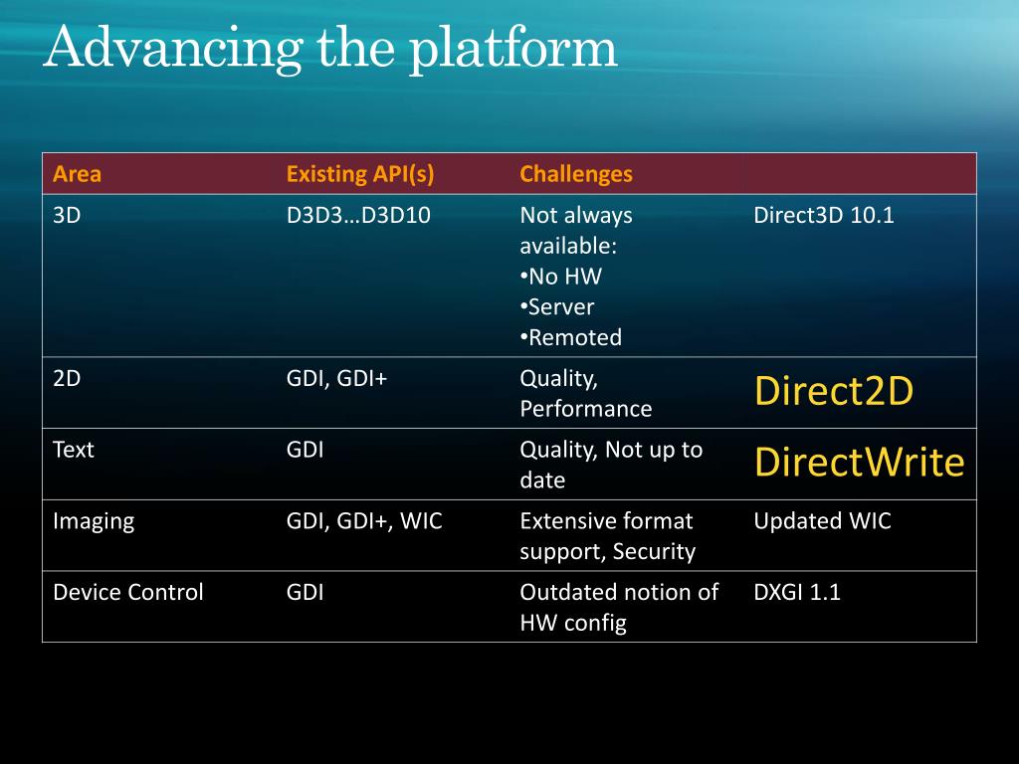
Task: Click the 'D3D3...D3D10' cell
Action: (358, 215)
